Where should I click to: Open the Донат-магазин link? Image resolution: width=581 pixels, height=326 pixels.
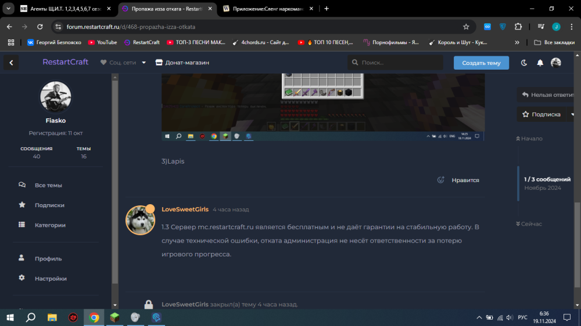pos(182,63)
